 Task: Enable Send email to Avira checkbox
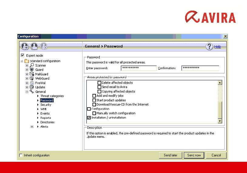[100, 87]
